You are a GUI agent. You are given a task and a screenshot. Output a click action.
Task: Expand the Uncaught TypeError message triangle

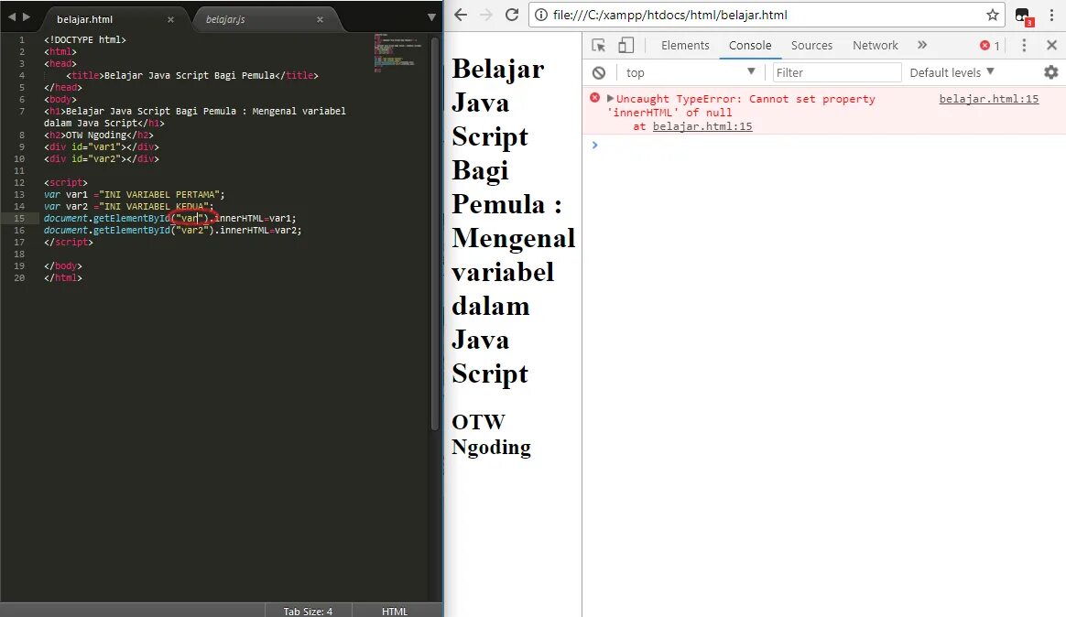pyautogui.click(x=610, y=99)
